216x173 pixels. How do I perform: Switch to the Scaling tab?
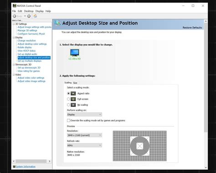pyautogui.click(x=68, y=83)
